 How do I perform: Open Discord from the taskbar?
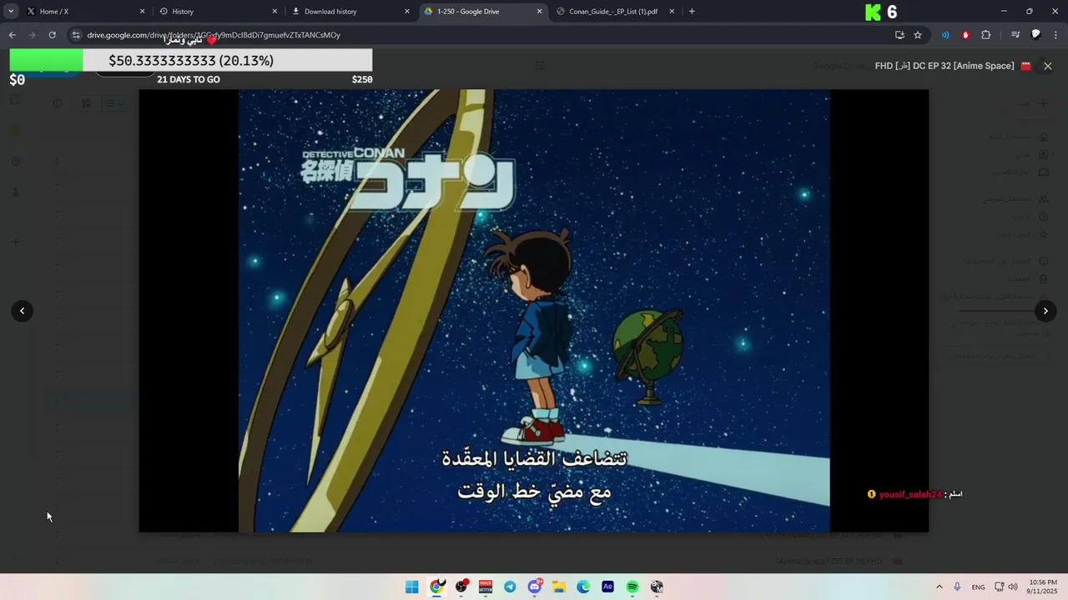pyautogui.click(x=535, y=587)
